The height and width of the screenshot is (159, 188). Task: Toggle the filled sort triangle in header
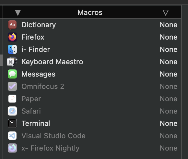[x=18, y=13]
